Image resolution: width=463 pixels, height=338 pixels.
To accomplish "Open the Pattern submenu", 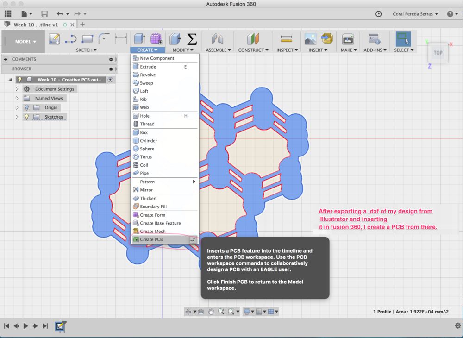I will point(165,182).
